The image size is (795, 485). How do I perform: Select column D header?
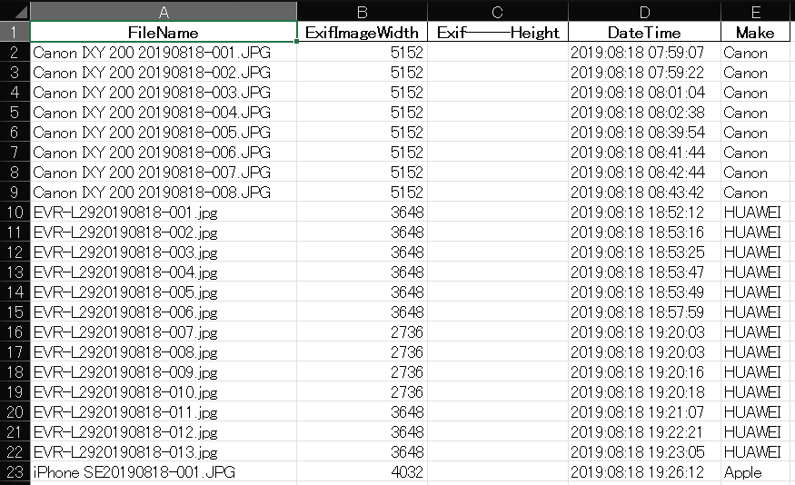[x=644, y=11]
